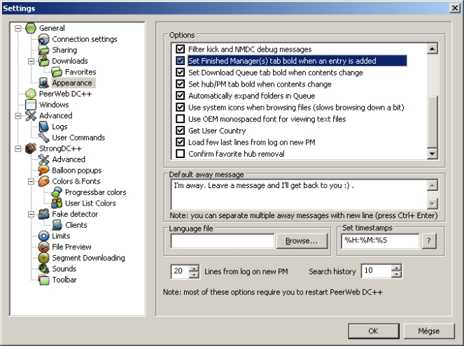Click the File Preview icon
The width and height of the screenshot is (464, 346).
[43, 247]
